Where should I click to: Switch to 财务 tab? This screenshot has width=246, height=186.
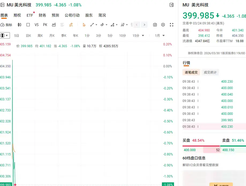[x=42, y=15]
